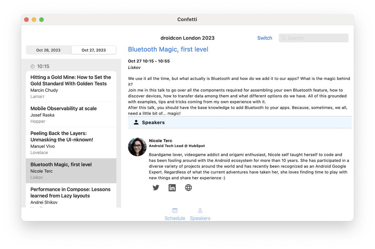Click the Schedule calendar icon
This screenshot has height=249, width=375.
(x=175, y=211)
